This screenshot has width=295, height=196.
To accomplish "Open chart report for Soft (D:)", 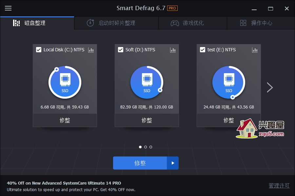I will (x=173, y=50).
